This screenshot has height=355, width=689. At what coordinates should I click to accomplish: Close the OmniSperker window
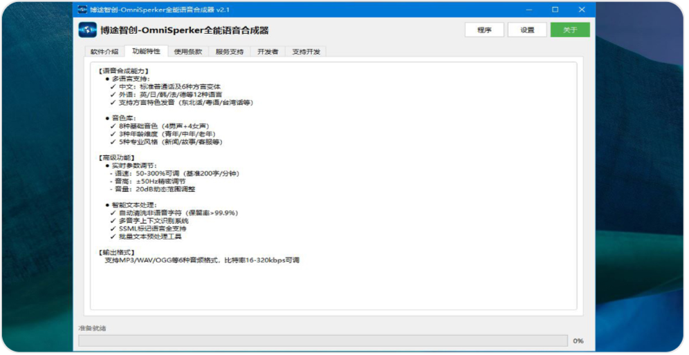coord(582,10)
